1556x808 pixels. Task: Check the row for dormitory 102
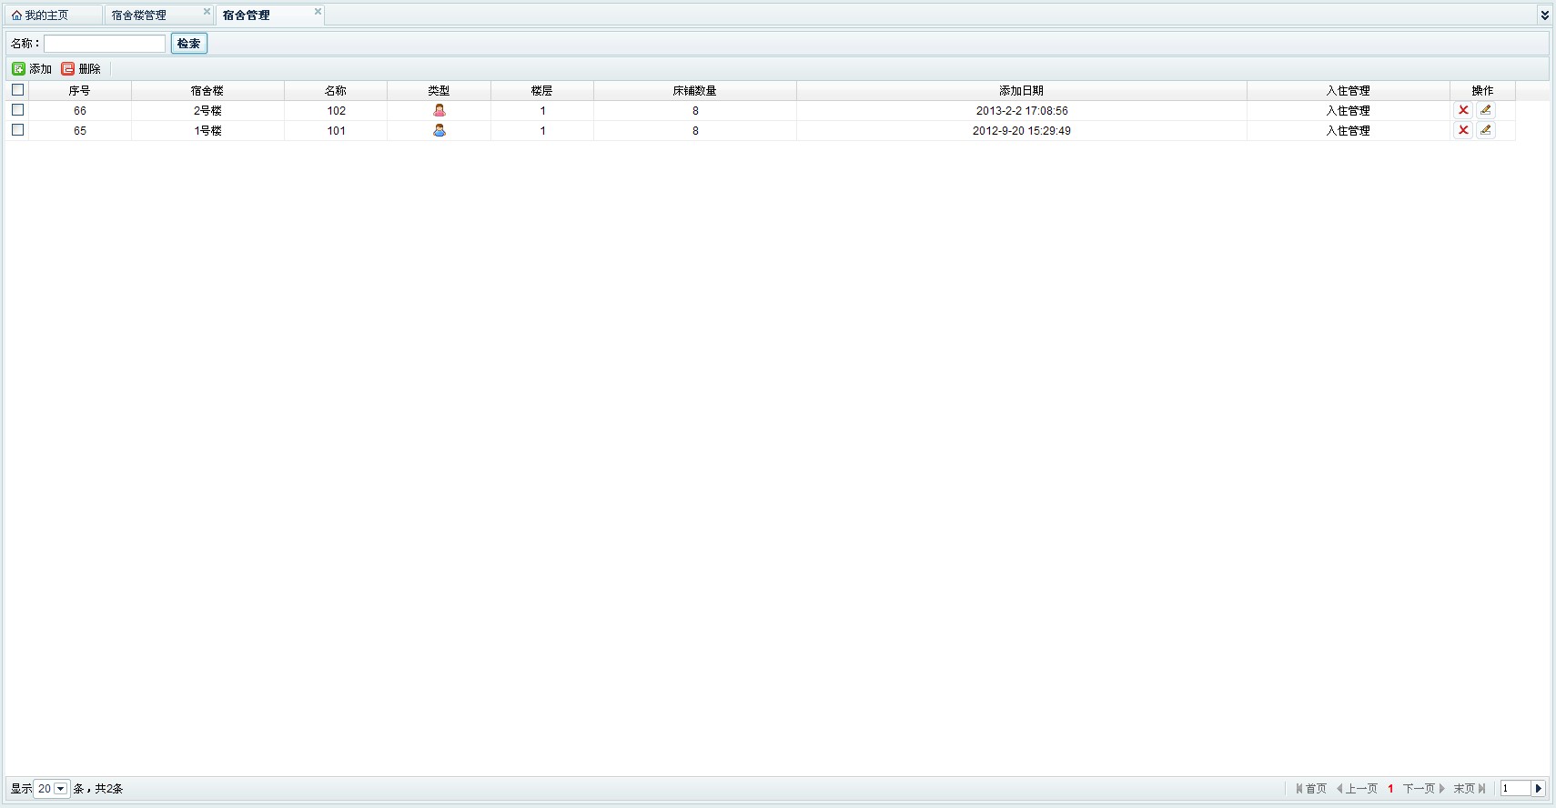[x=17, y=110]
